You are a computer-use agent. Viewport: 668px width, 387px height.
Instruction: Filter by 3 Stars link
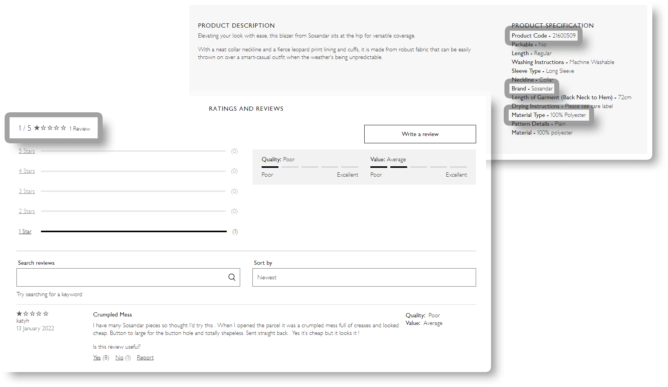point(27,191)
